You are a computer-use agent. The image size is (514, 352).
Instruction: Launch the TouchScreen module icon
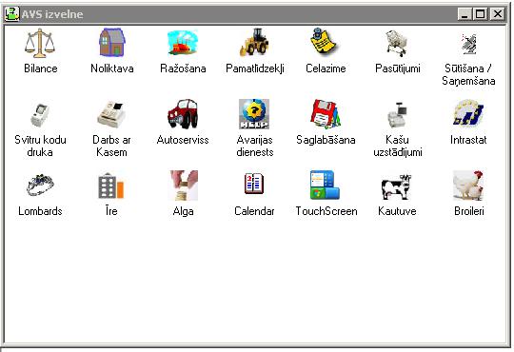tap(326, 186)
